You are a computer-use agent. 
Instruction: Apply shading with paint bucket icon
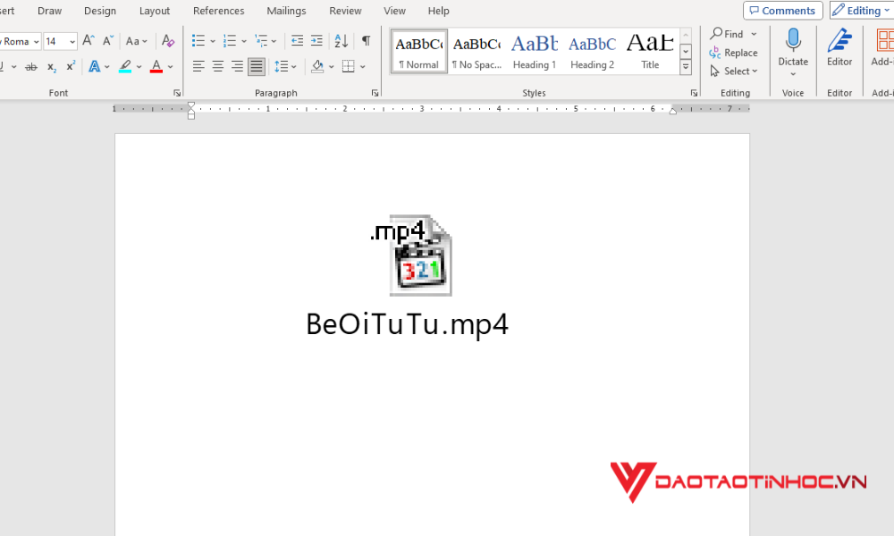click(x=317, y=67)
